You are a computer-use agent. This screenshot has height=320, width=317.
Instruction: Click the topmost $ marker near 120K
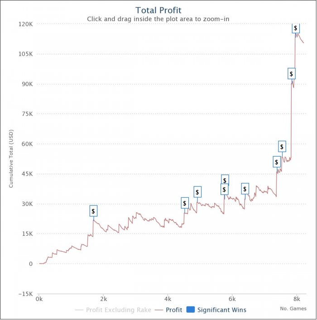tap(296, 28)
